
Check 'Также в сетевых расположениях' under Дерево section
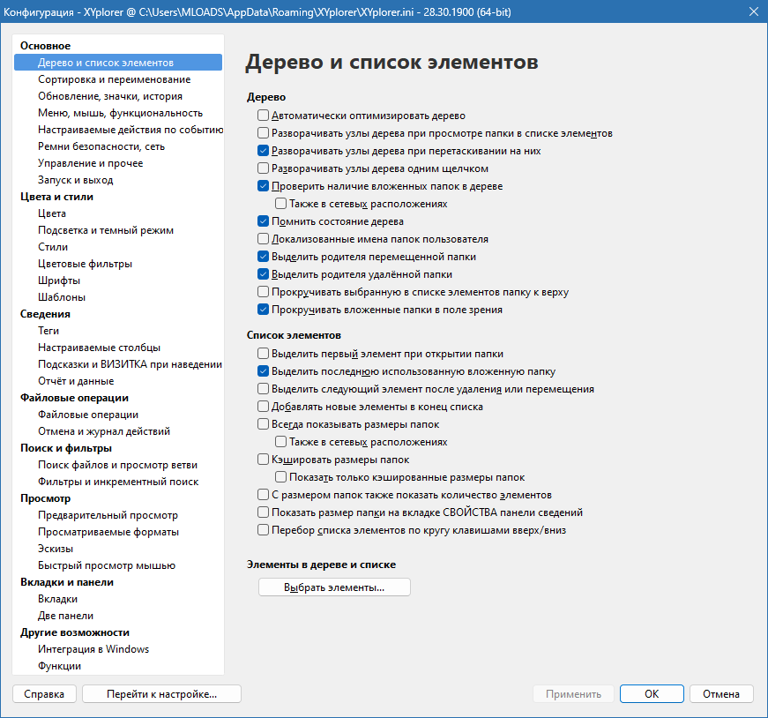point(280,204)
